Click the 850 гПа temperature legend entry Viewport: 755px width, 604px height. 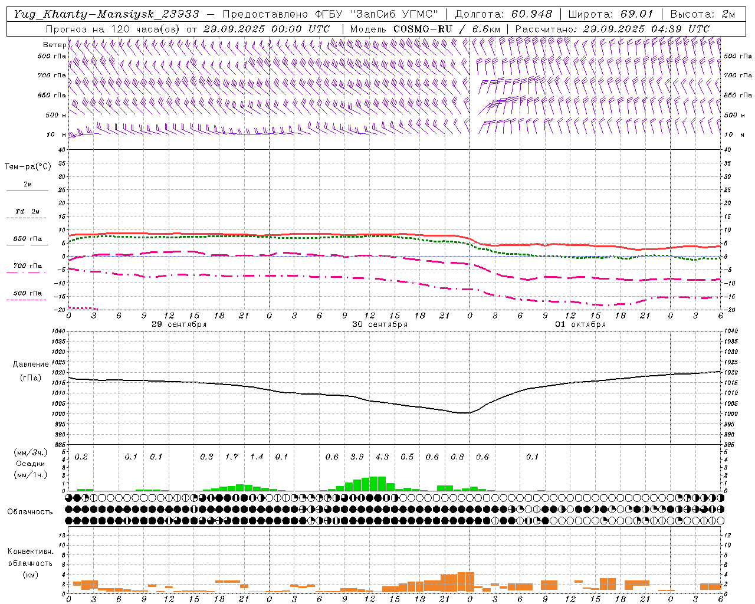click(28, 239)
